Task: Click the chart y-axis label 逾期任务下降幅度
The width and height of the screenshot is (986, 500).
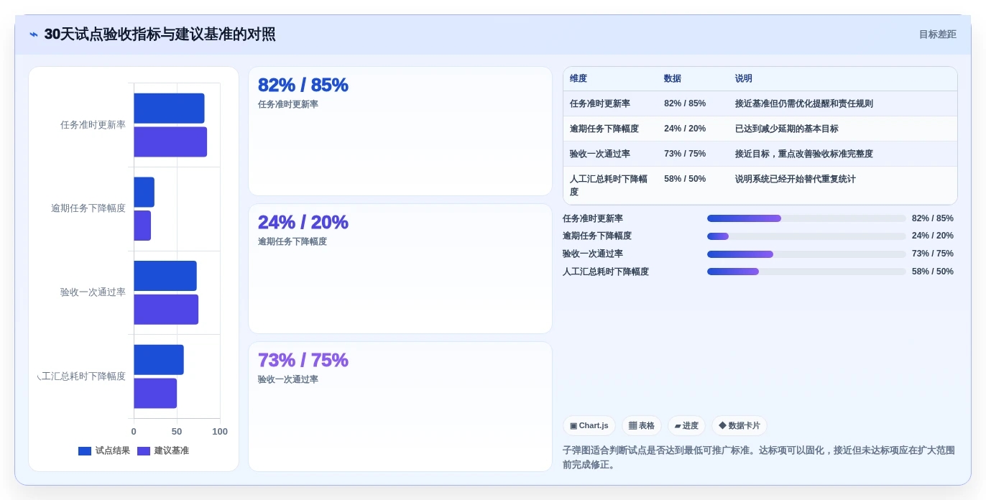Action: click(x=88, y=208)
